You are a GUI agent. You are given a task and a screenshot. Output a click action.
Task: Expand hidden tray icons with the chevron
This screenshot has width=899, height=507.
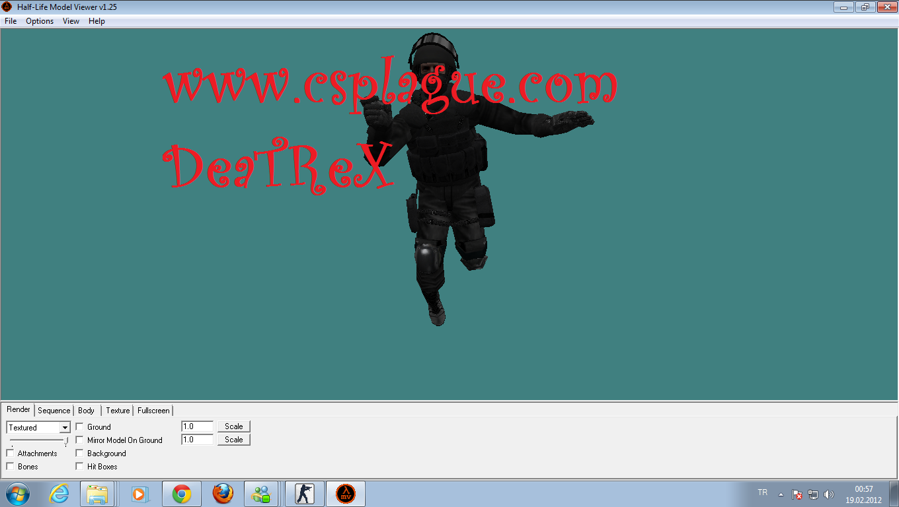coord(780,493)
